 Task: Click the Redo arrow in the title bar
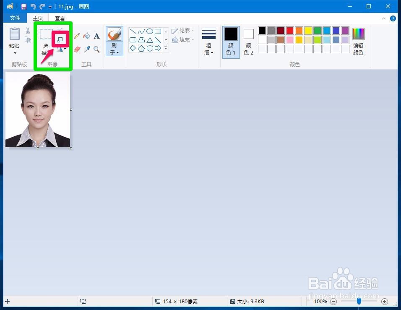click(42, 6)
